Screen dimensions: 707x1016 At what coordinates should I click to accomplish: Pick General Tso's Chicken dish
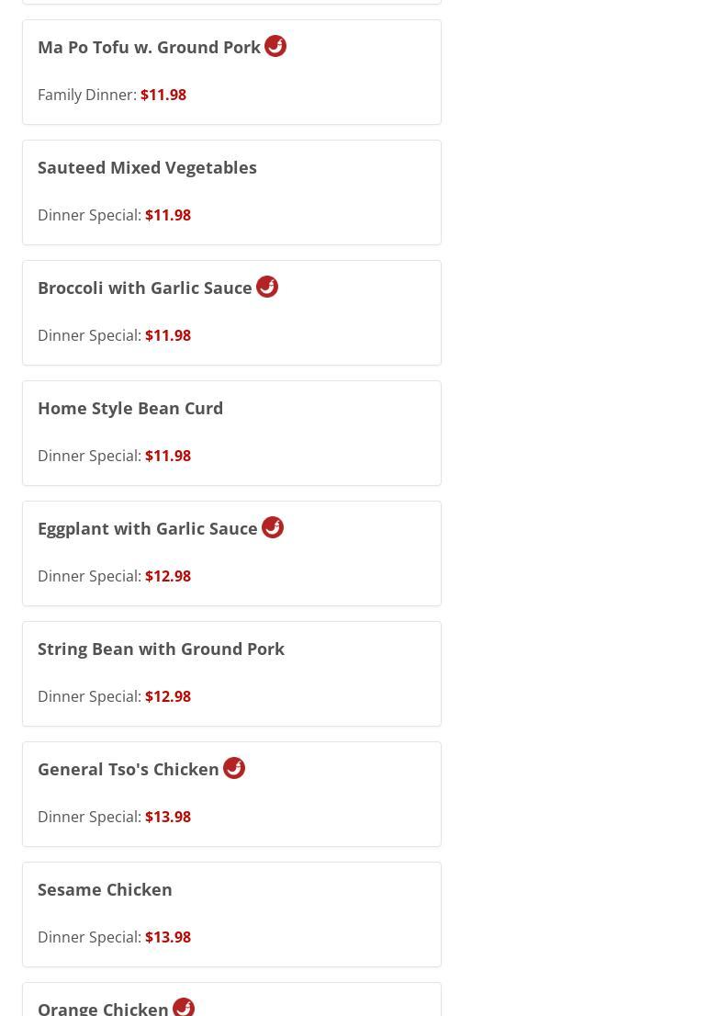[x=129, y=770]
